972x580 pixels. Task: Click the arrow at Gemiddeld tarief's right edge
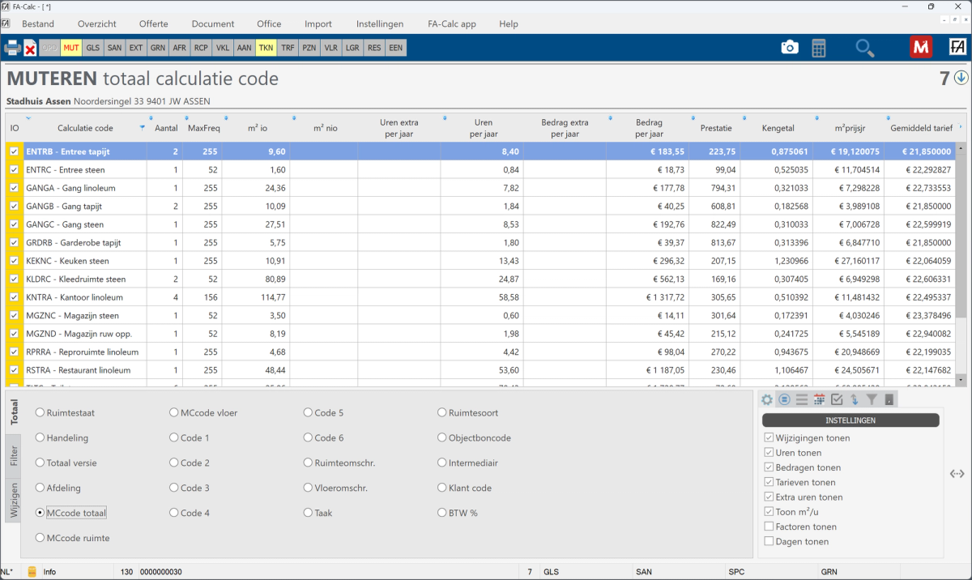pos(961,128)
